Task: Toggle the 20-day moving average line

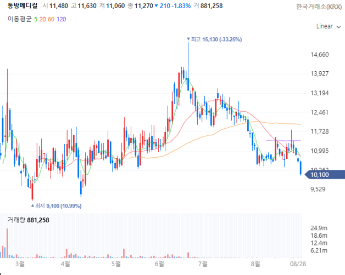Action: [x=43, y=19]
